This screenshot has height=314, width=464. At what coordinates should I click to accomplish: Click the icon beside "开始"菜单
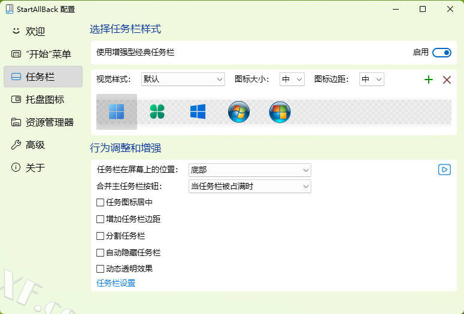16,54
